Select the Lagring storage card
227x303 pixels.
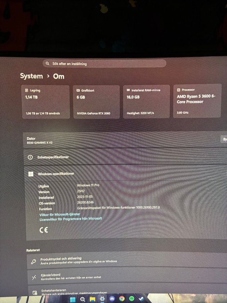click(x=46, y=102)
